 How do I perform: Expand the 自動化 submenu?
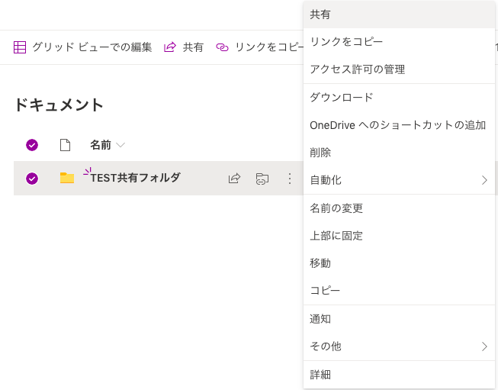484,180
